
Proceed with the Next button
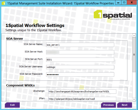124,105
